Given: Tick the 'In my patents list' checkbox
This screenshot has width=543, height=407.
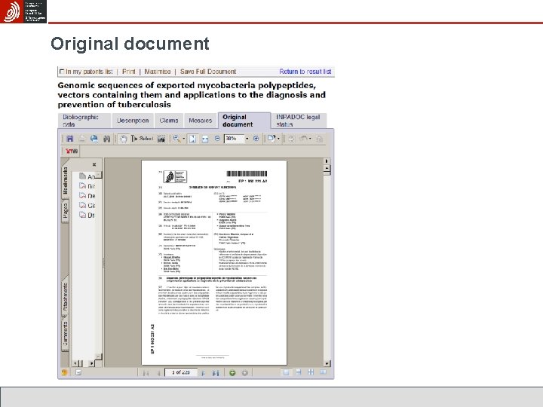Looking at the screenshot, I should coord(62,72).
